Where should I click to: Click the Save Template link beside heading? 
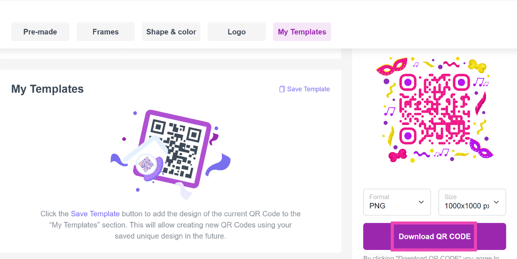pyautogui.click(x=308, y=89)
